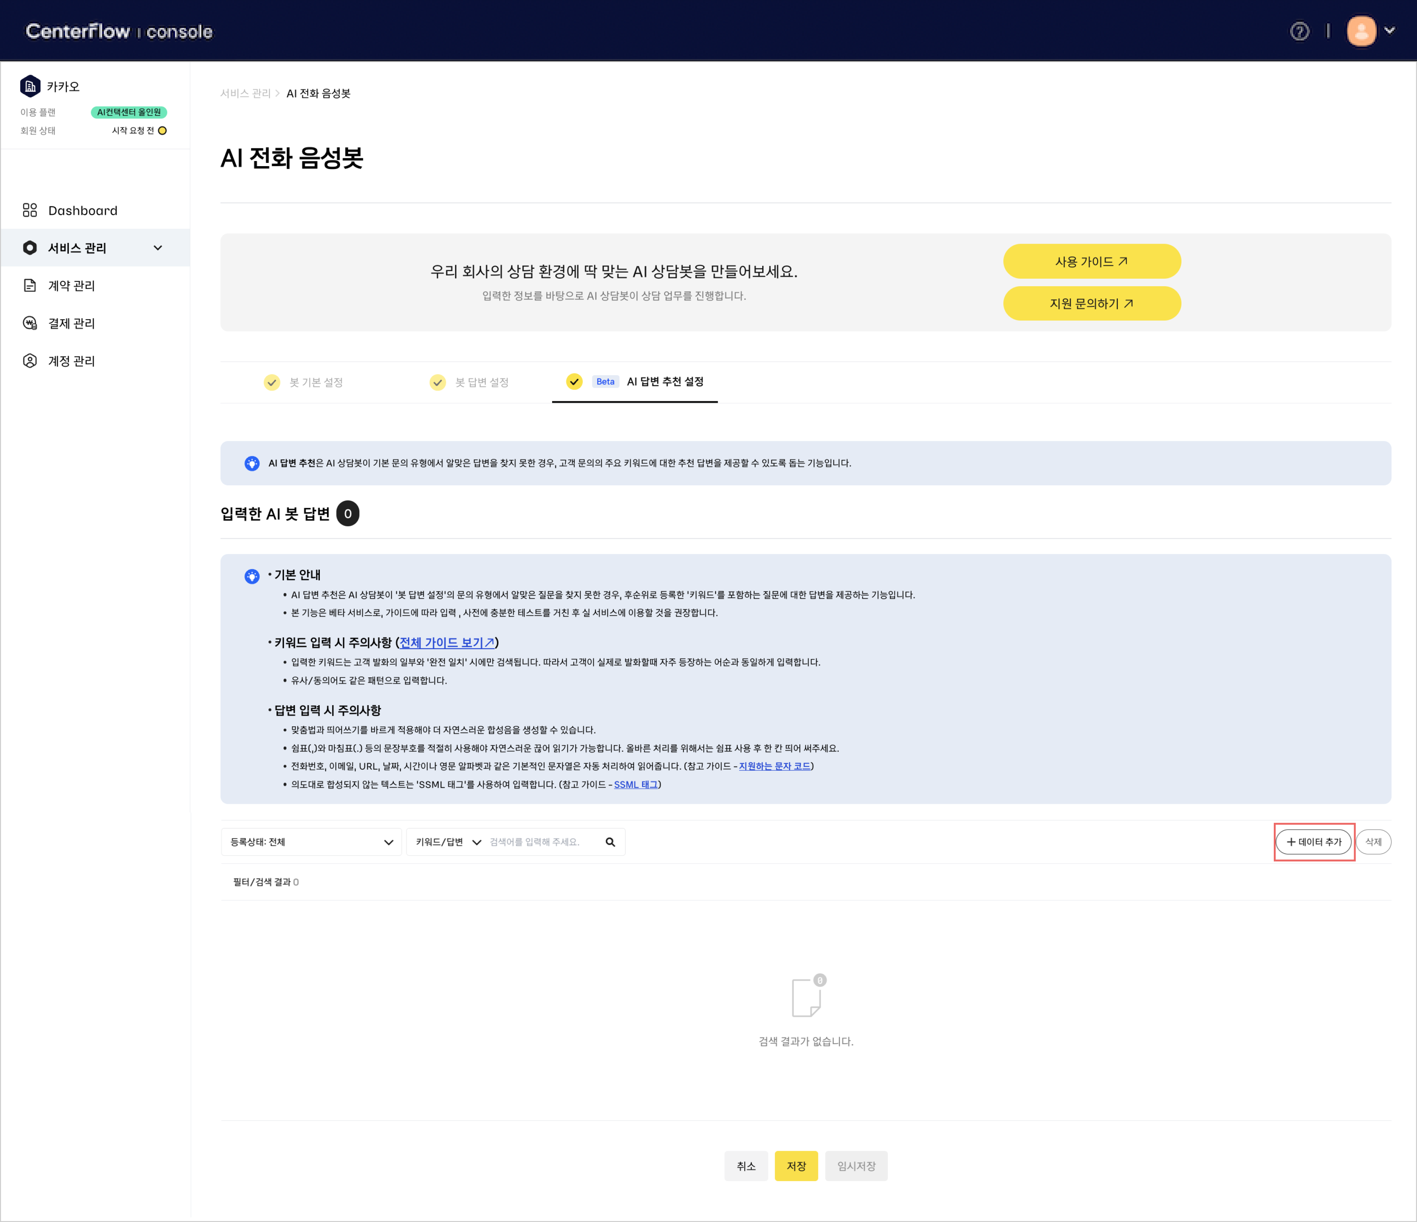
Task: Click the magnifier search icon
Action: (610, 841)
